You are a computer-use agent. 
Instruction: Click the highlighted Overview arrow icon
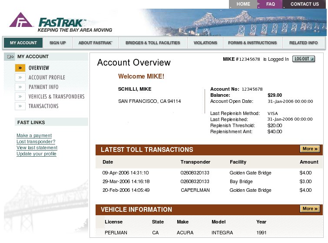pyautogui.click(x=20, y=68)
